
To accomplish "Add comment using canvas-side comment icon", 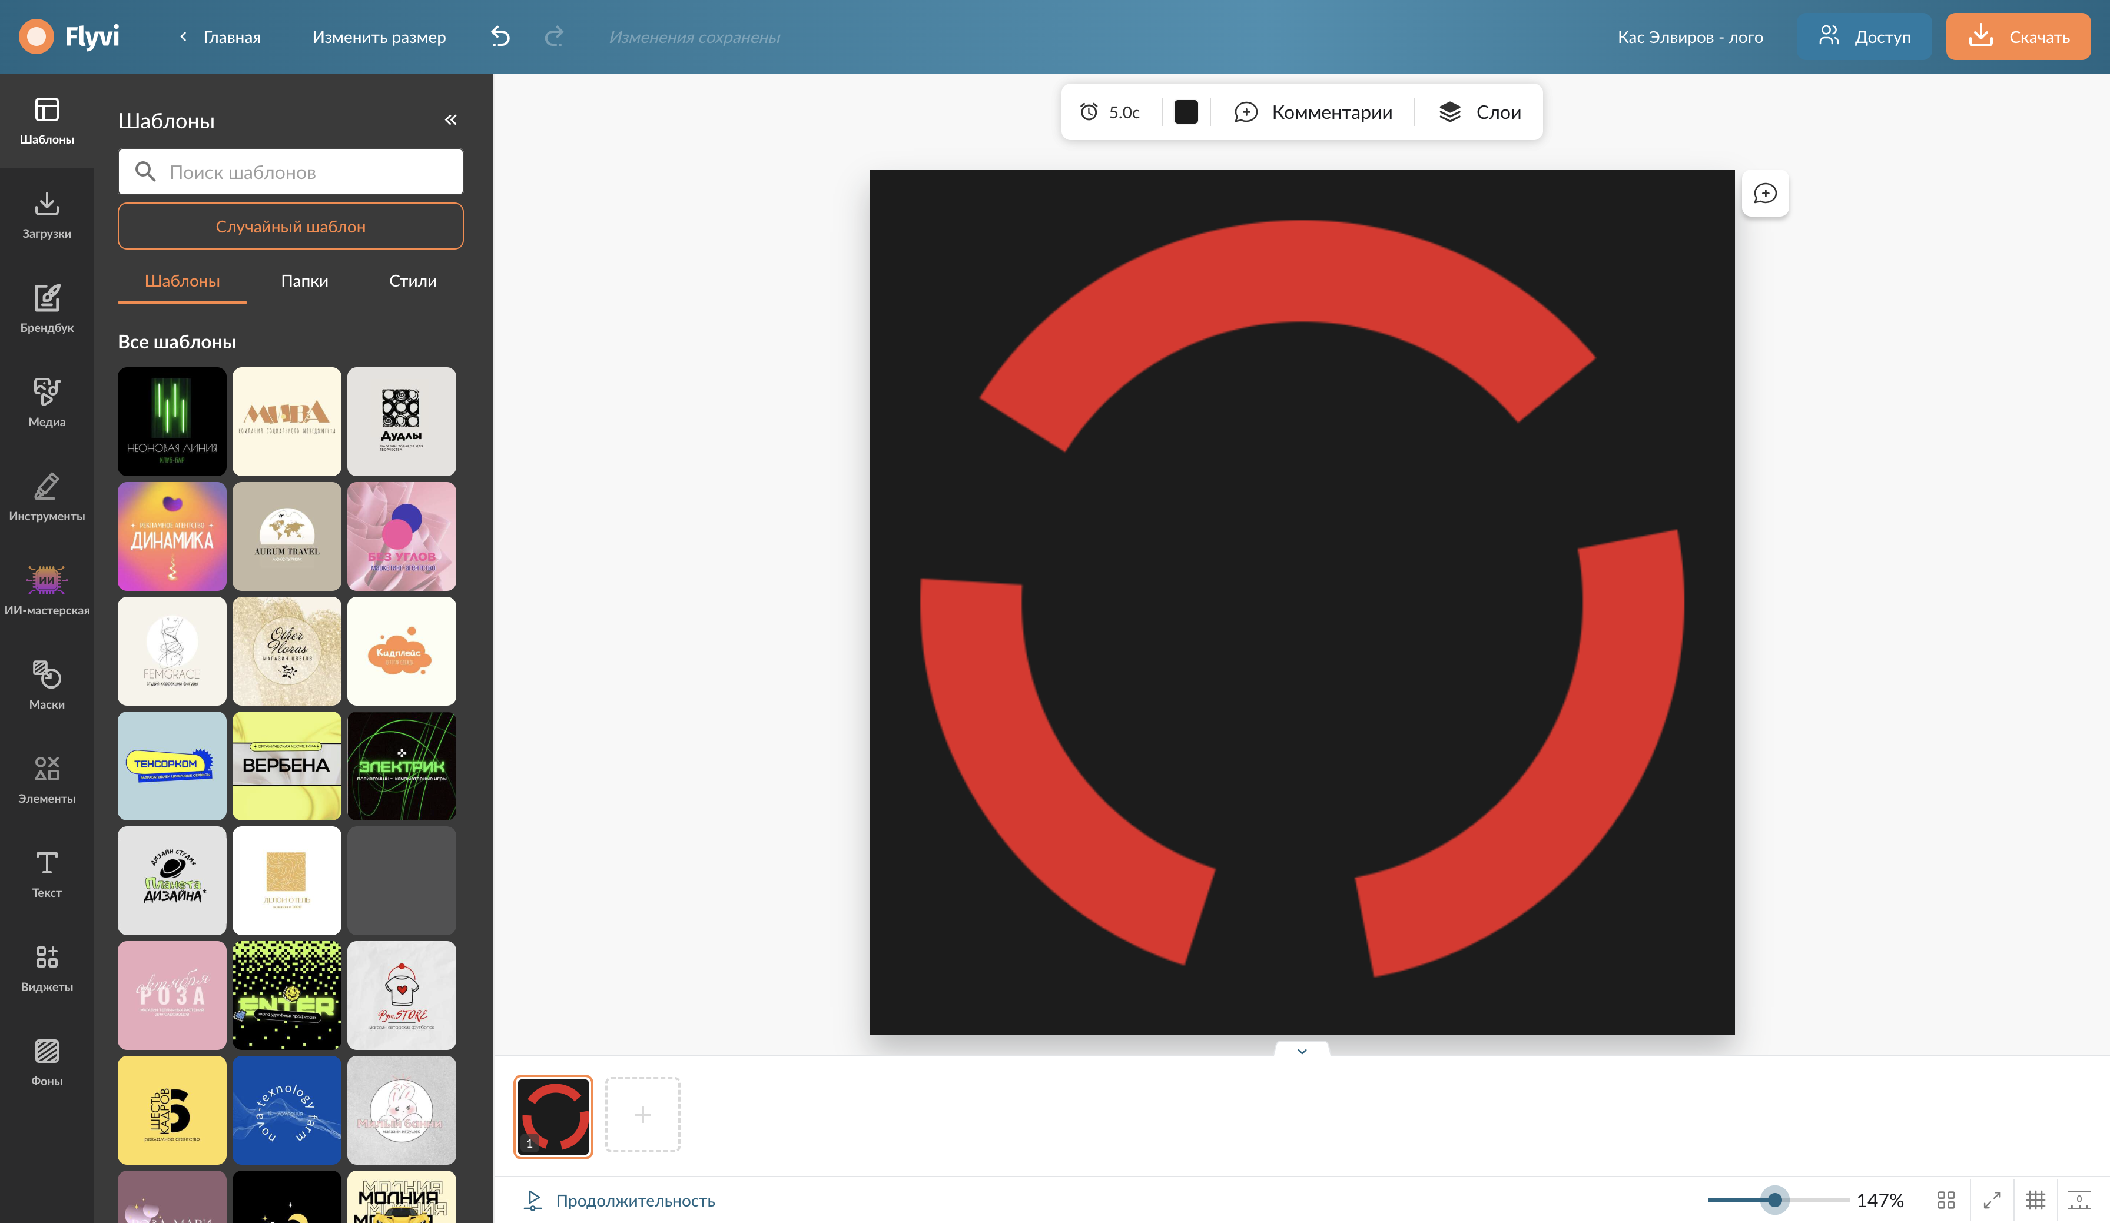I will pos(1765,194).
